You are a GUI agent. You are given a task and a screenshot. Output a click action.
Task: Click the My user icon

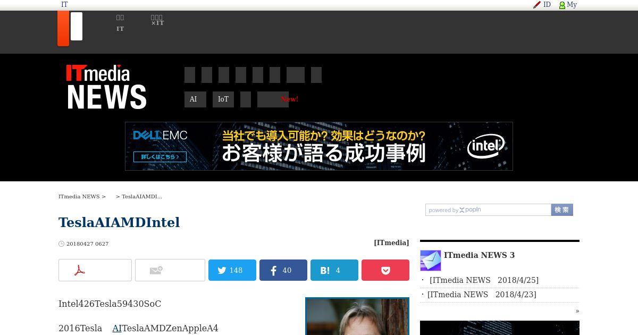[x=562, y=5]
